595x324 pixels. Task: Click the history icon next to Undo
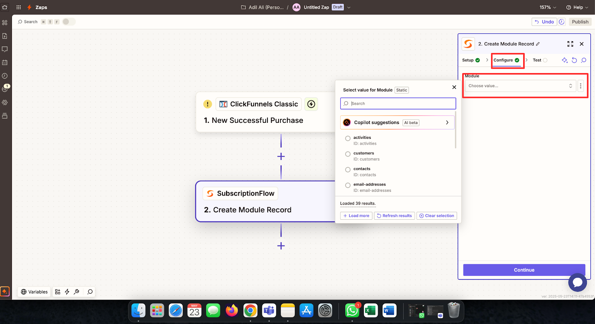[x=562, y=22]
